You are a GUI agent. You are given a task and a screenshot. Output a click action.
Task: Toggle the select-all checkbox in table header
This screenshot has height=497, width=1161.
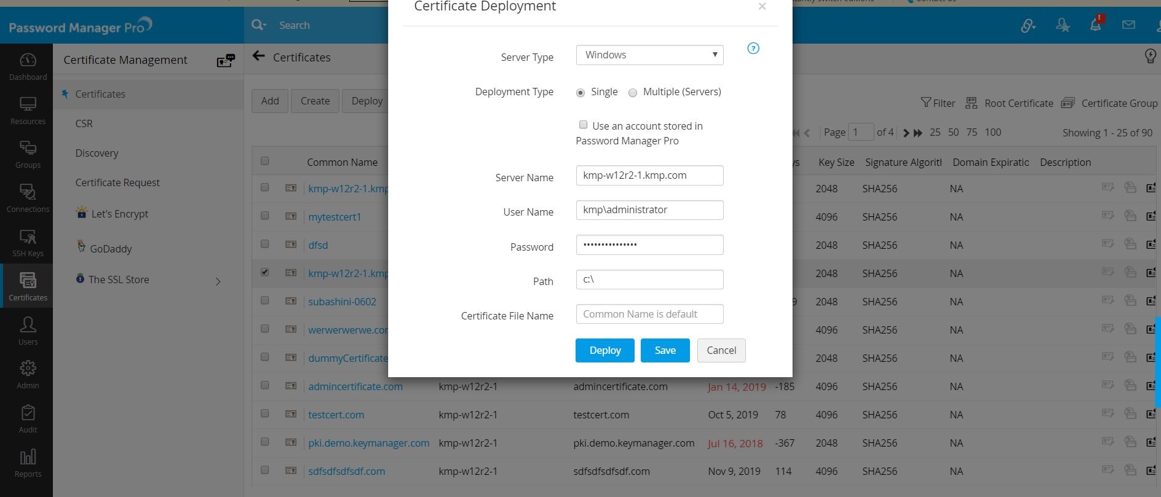265,161
